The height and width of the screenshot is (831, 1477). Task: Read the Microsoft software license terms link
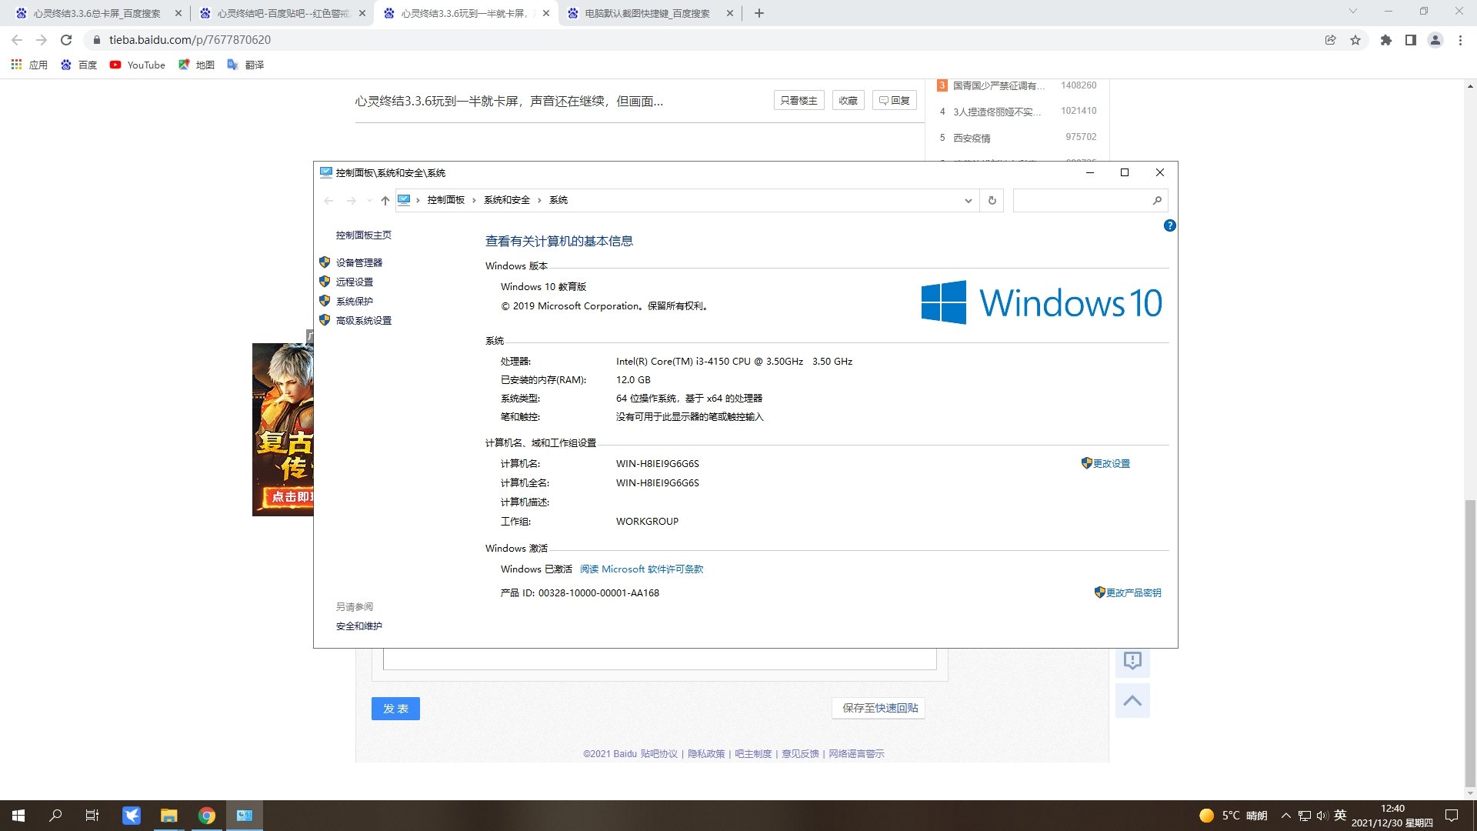click(642, 569)
